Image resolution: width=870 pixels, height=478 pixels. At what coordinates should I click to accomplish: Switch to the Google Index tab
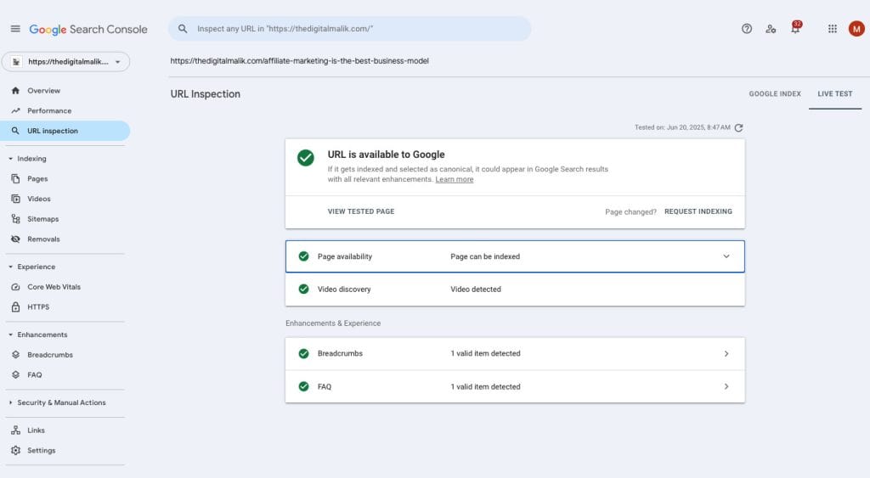point(774,93)
